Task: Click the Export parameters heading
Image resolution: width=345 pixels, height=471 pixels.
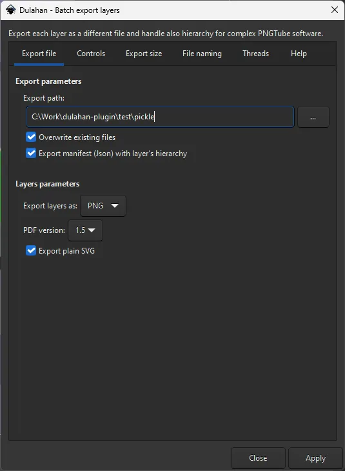Action: pos(48,81)
